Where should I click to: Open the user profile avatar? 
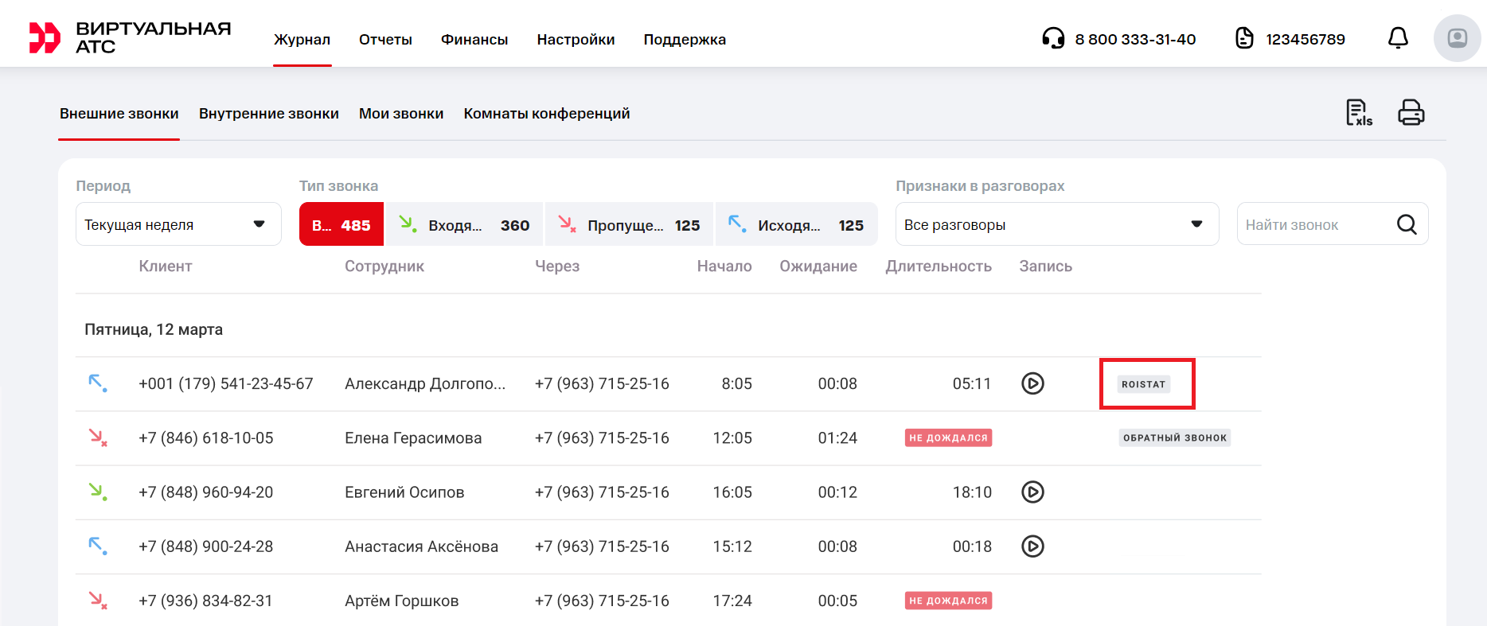pyautogui.click(x=1457, y=38)
